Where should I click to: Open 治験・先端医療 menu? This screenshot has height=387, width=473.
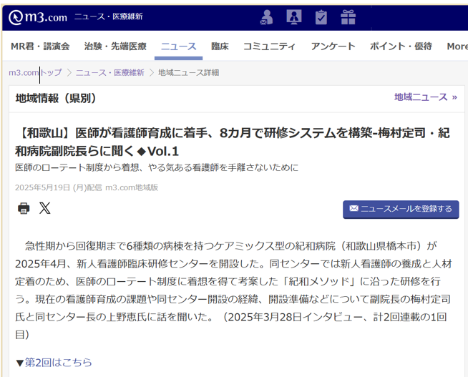pyautogui.click(x=115, y=46)
